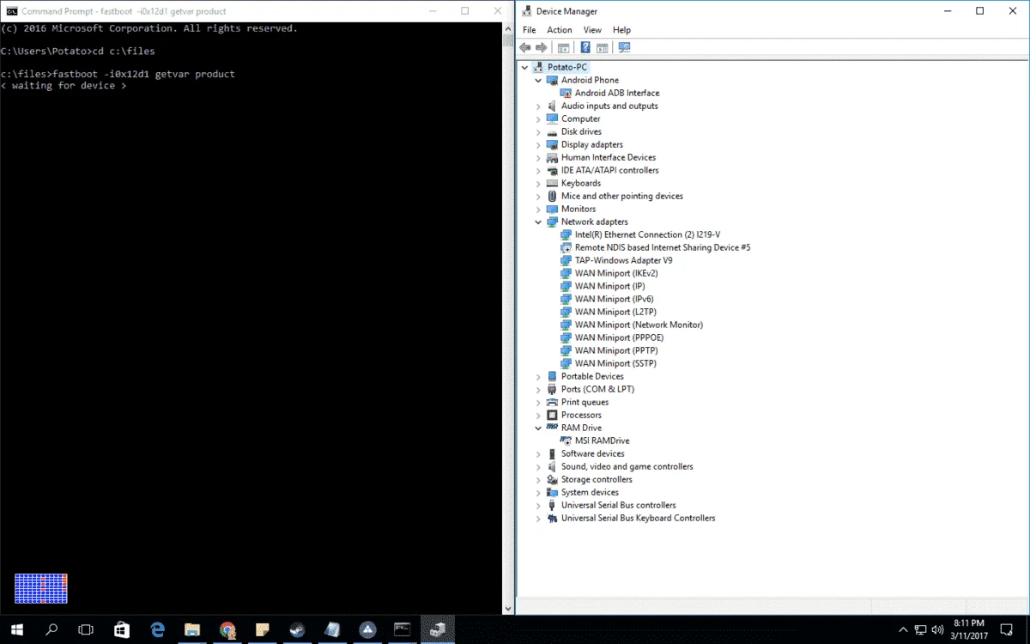Open File Explorer from the taskbar

tap(192, 629)
